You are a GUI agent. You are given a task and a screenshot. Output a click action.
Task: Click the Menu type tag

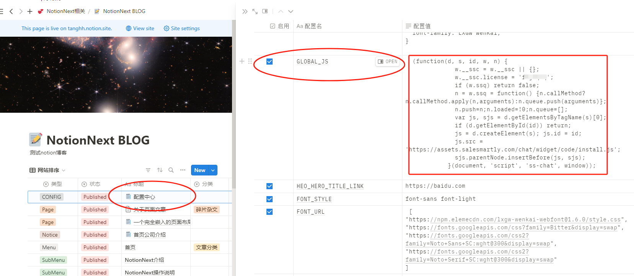(49, 247)
